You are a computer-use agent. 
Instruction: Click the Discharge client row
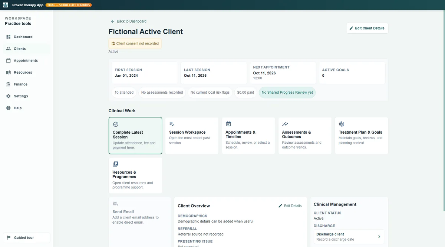coord(349,237)
